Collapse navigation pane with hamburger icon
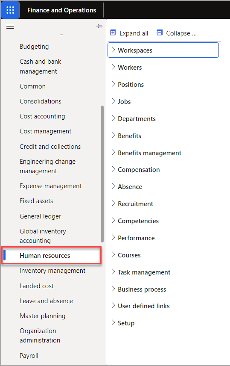230x366 pixels. pyautogui.click(x=10, y=27)
